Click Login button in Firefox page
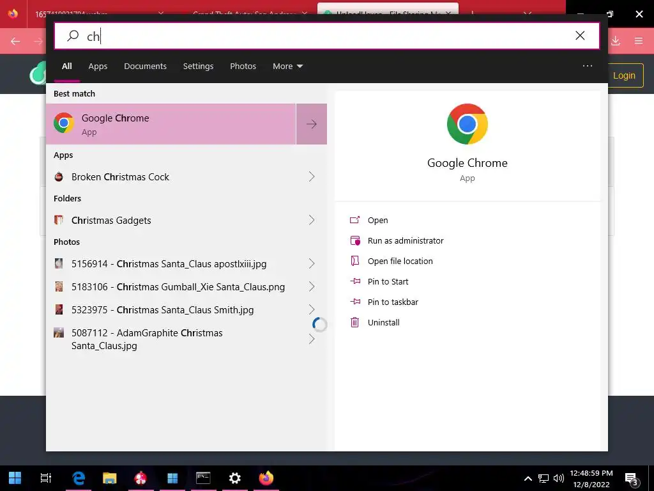Image resolution: width=654 pixels, height=491 pixels. pos(624,75)
